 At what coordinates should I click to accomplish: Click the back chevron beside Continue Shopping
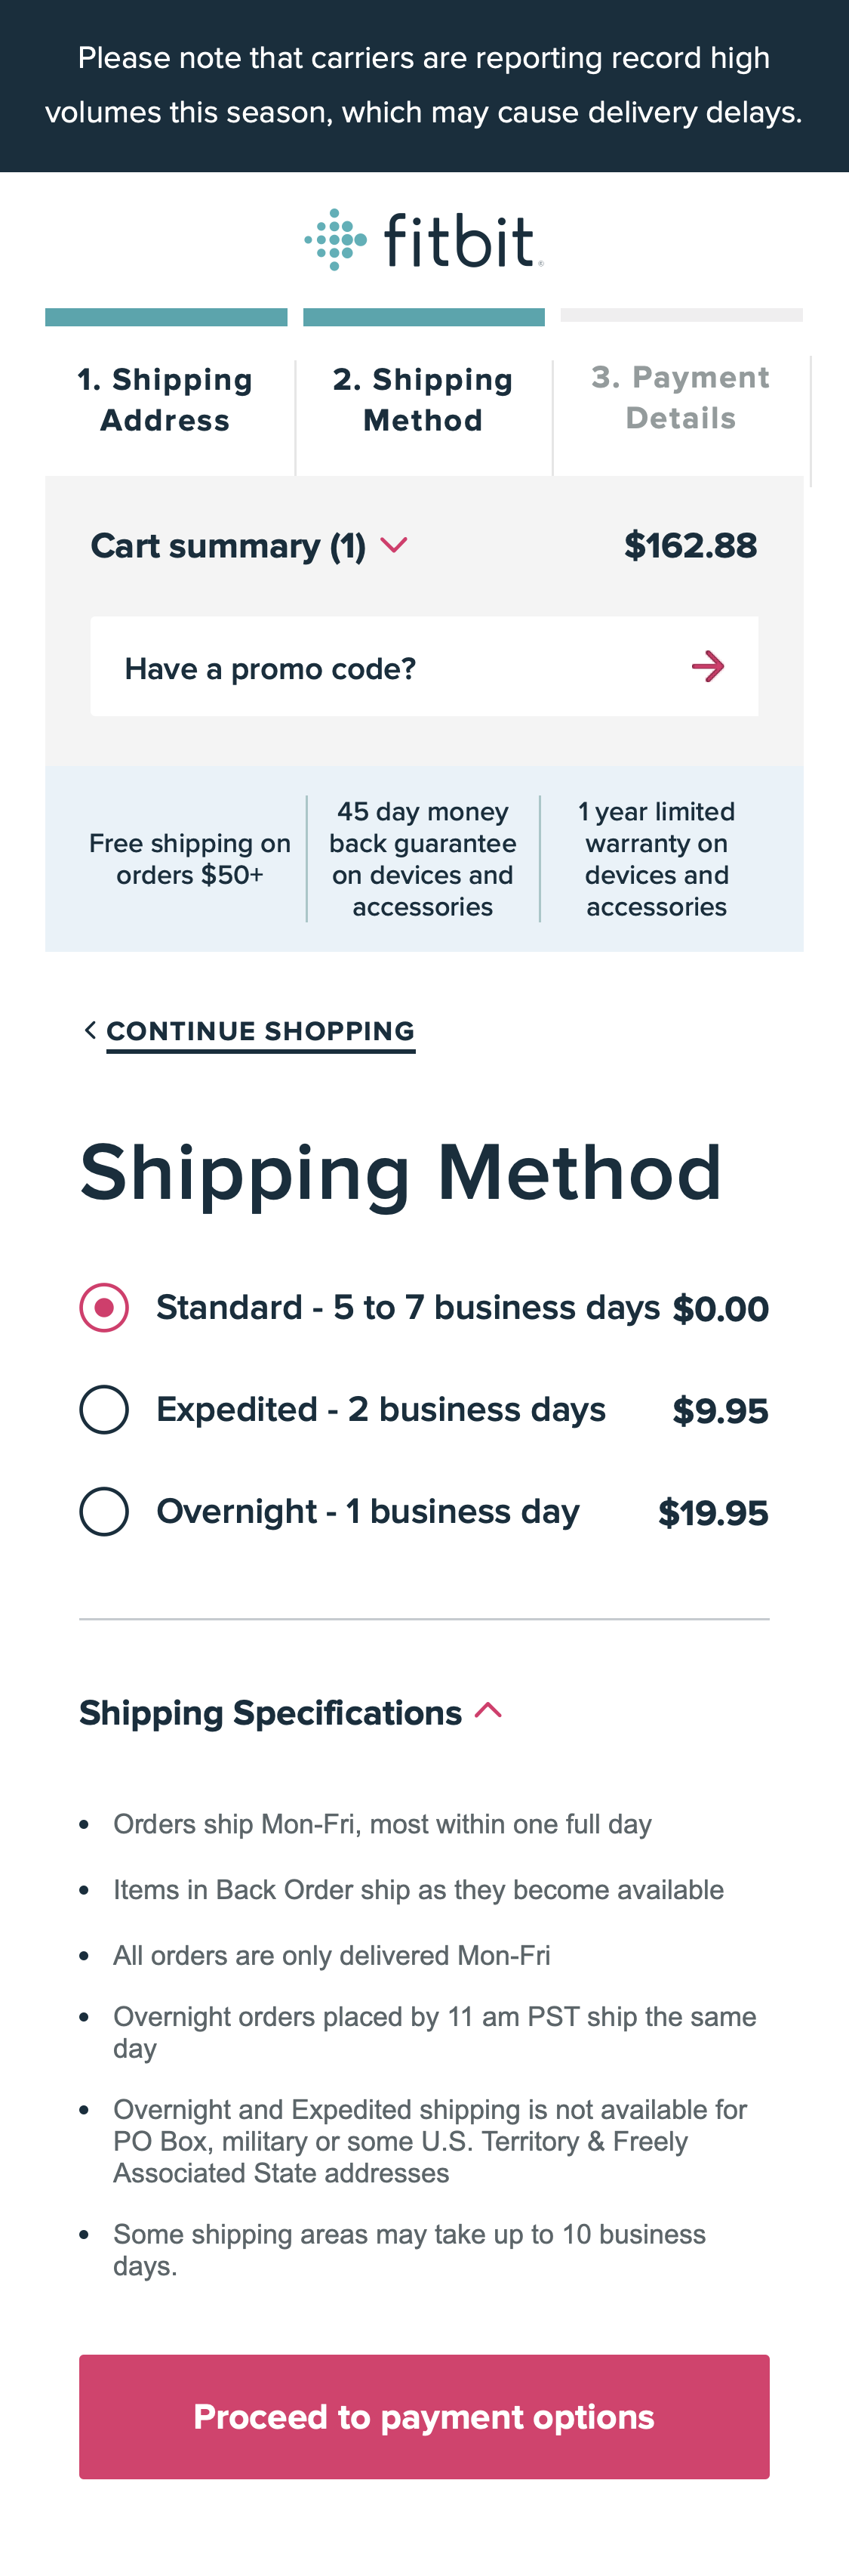pyautogui.click(x=90, y=1030)
